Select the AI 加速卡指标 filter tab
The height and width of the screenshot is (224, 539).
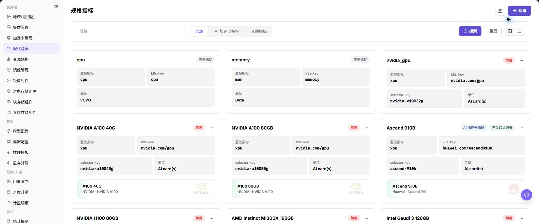tap(227, 31)
